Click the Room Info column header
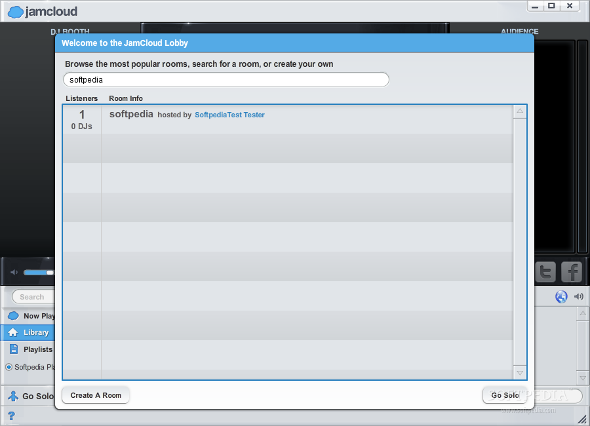Viewport: 590px width, 426px height. click(126, 98)
